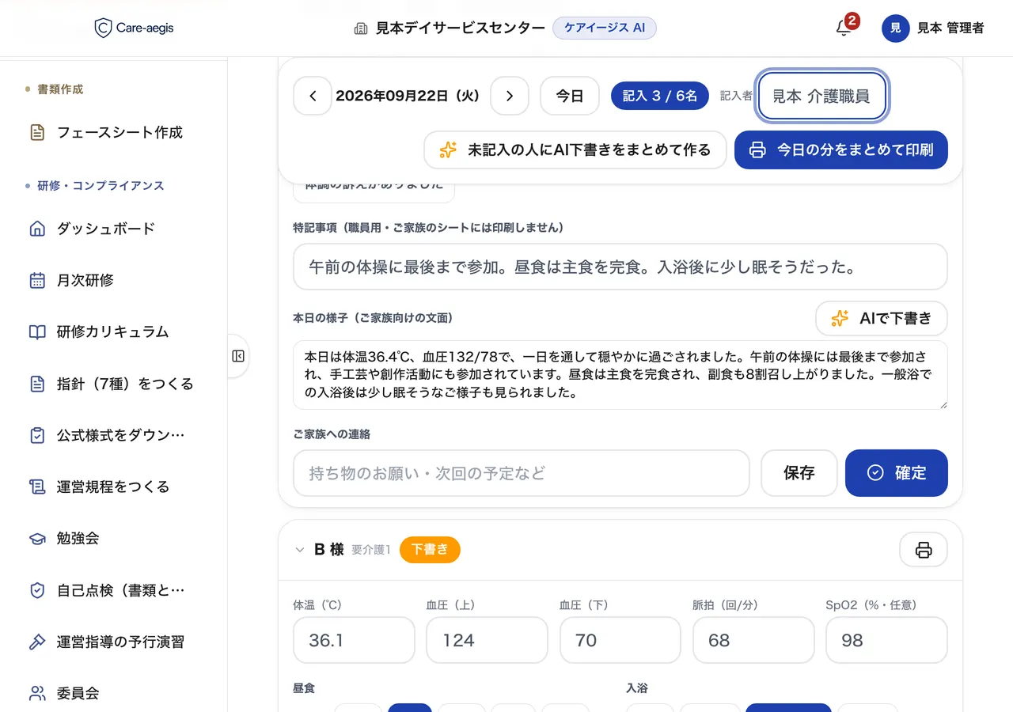Click 未記入の人にAI下書きをまとめて作る
1013x712 pixels.
(575, 150)
